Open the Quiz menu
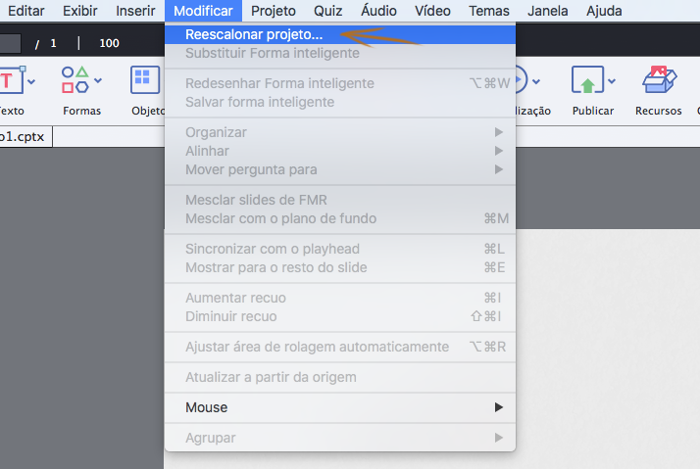 tap(328, 11)
